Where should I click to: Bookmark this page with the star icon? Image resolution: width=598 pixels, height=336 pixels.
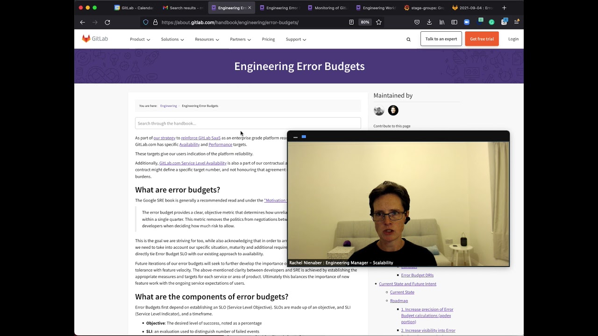pyautogui.click(x=379, y=22)
